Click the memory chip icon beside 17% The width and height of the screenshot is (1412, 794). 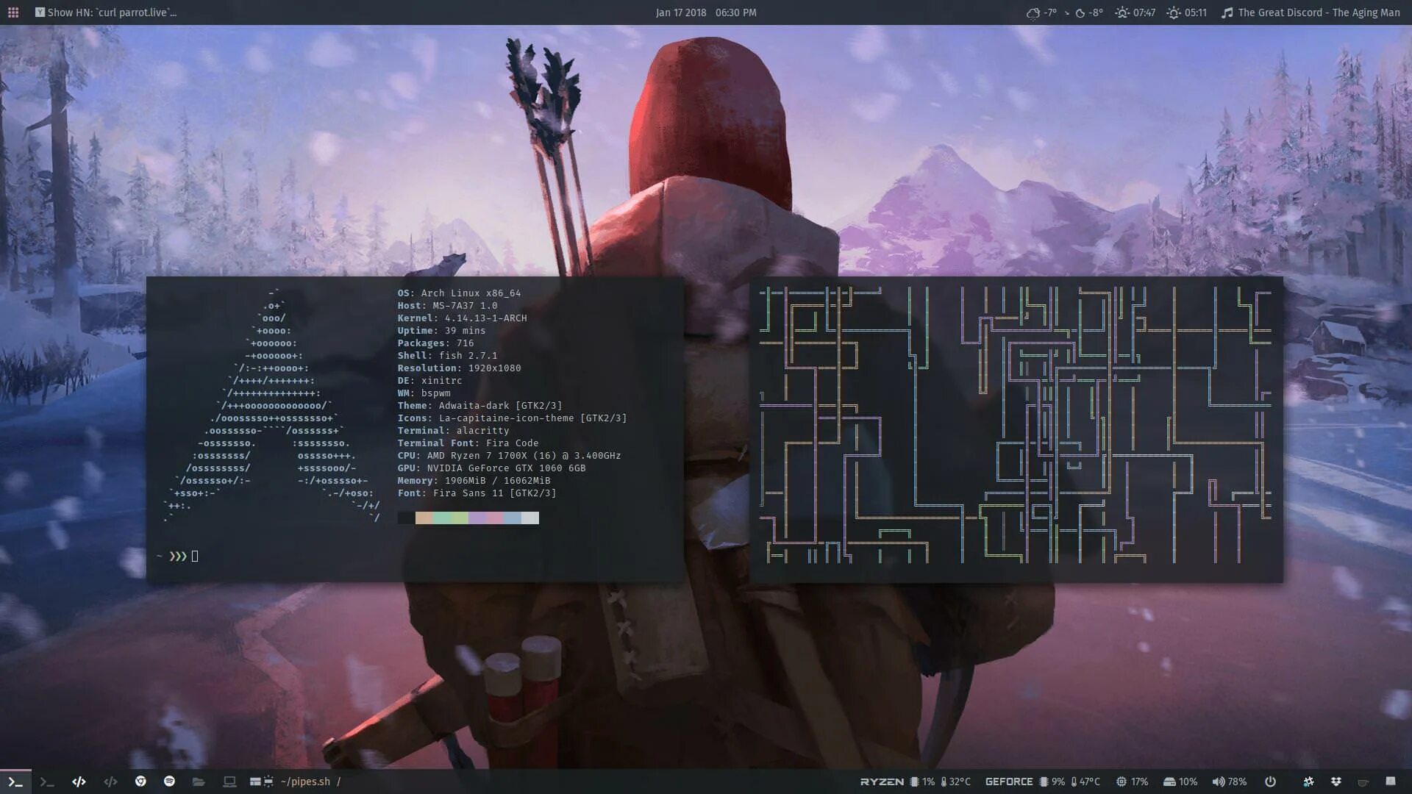pyautogui.click(x=1121, y=782)
